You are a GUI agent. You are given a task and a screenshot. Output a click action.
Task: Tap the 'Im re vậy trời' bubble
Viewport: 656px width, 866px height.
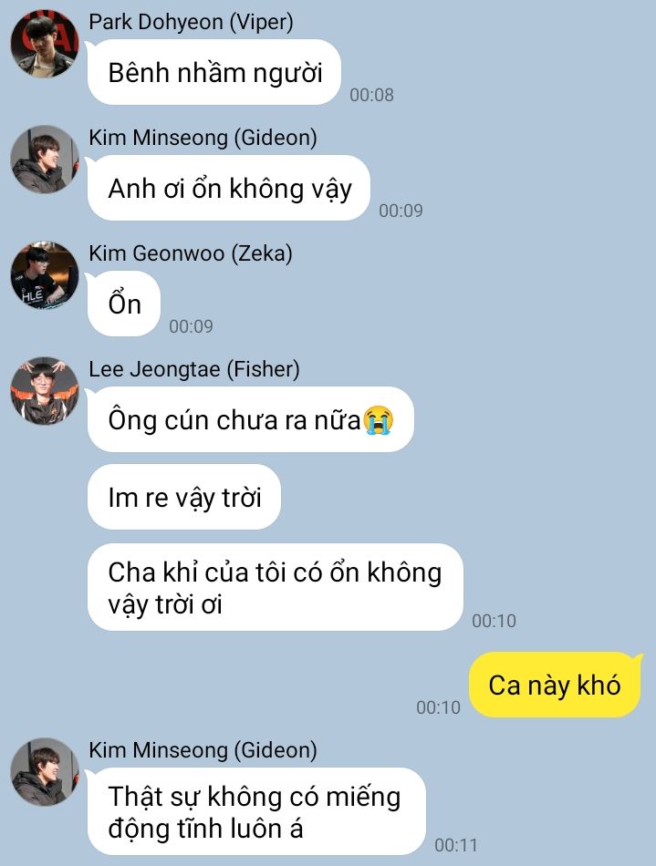pos(184,497)
